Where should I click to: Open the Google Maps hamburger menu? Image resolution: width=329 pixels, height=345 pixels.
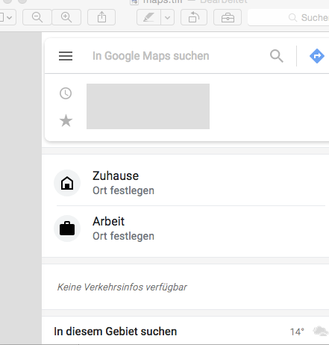click(x=66, y=56)
